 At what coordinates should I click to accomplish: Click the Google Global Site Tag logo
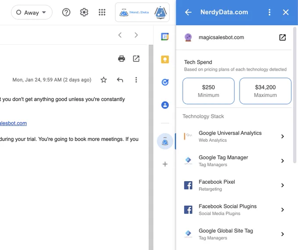click(x=188, y=234)
